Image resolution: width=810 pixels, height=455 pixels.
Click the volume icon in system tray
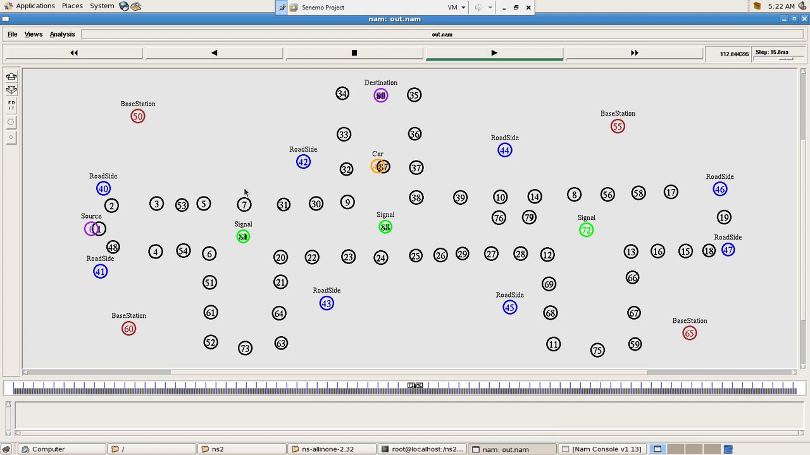(804, 6)
